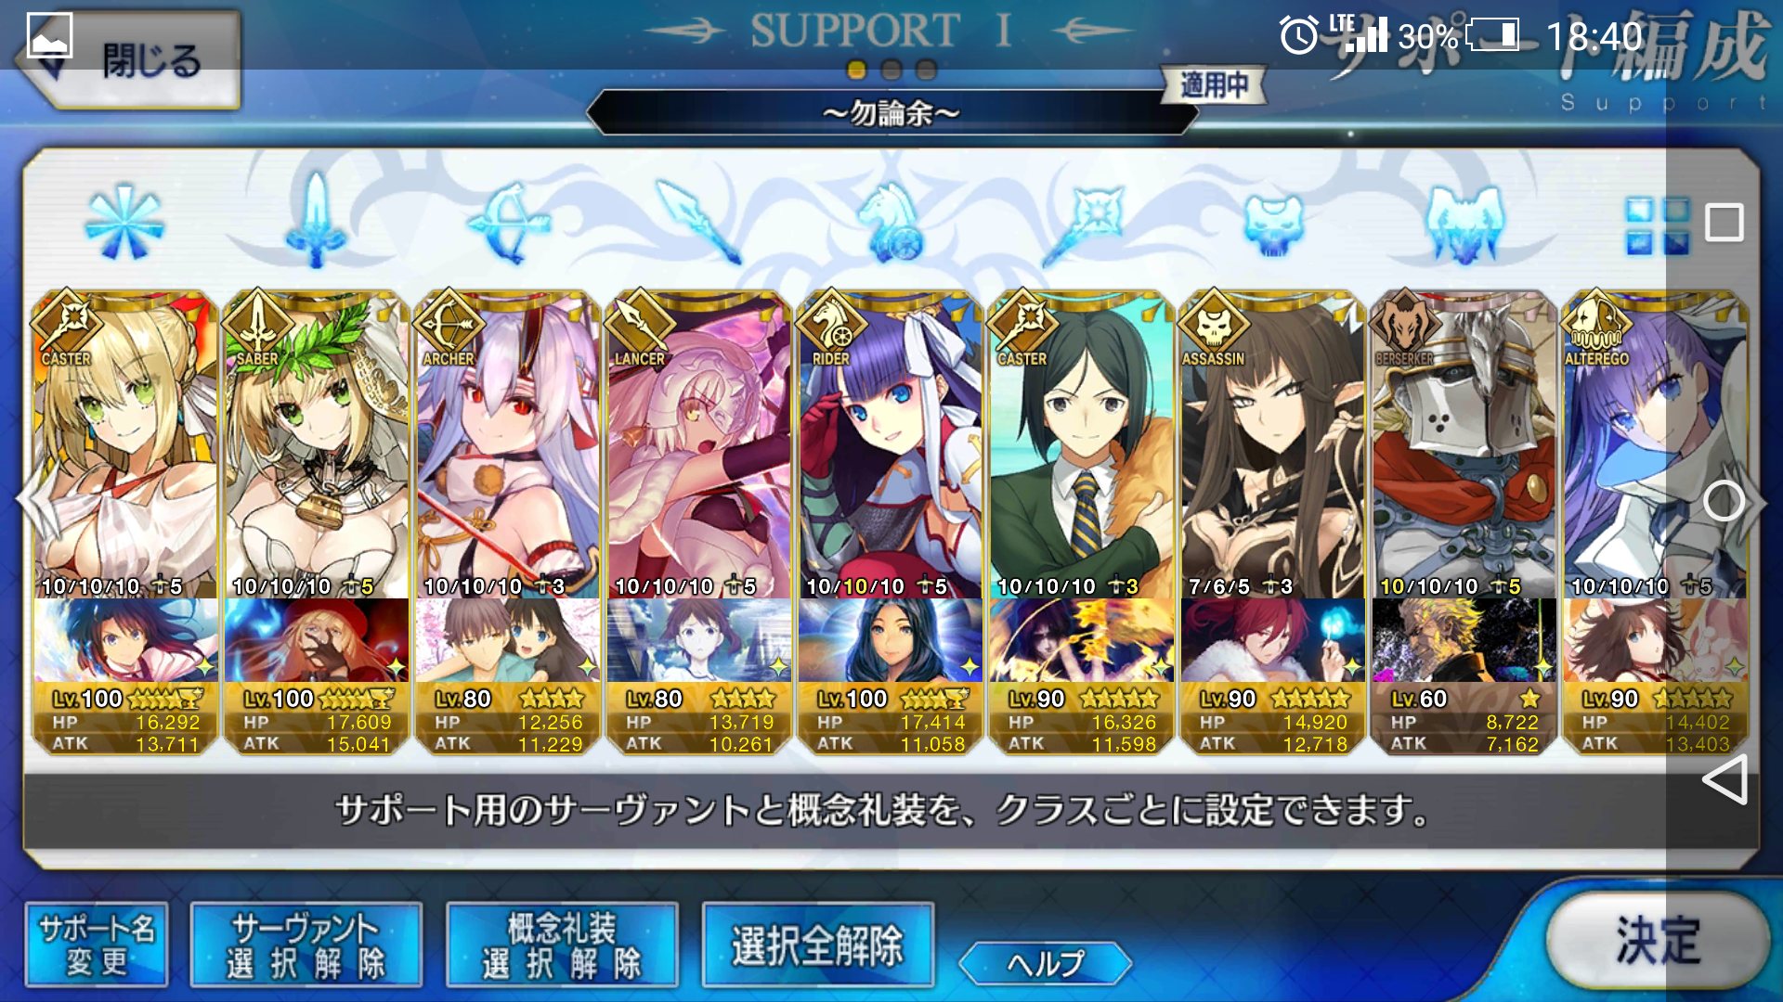Screen dimensions: 1783x1002
Task: Confirm with the 決定 button
Action: 1658,941
